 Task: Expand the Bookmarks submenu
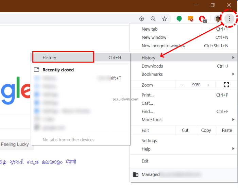[233, 74]
